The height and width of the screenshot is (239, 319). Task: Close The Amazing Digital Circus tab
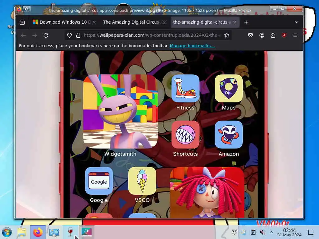pyautogui.click(x=164, y=22)
